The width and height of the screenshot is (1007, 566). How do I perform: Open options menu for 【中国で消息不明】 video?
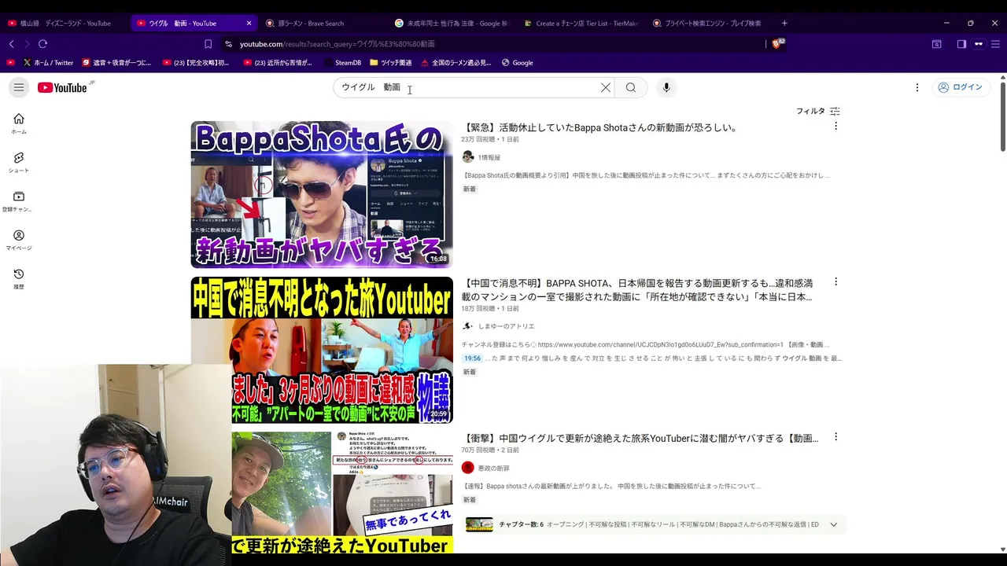tap(835, 281)
